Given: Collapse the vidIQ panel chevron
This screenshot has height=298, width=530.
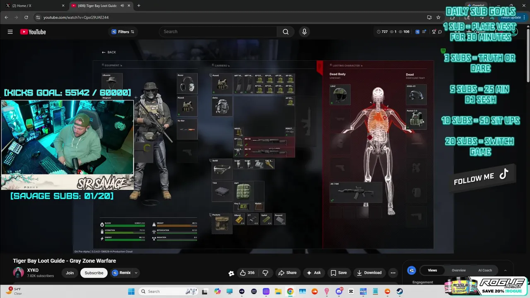Looking at the screenshot, I should pyautogui.click(x=505, y=270).
